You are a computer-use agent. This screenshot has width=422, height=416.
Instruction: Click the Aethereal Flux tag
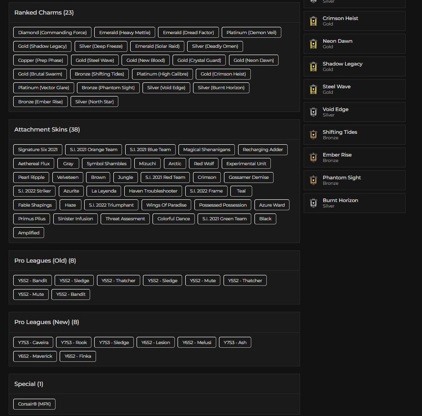34,163
